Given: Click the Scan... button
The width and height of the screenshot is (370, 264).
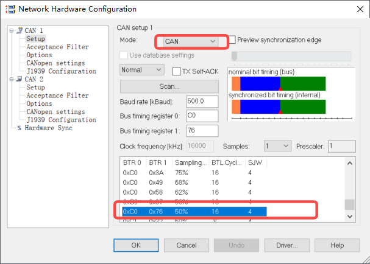Looking at the screenshot, I should pos(169,86).
